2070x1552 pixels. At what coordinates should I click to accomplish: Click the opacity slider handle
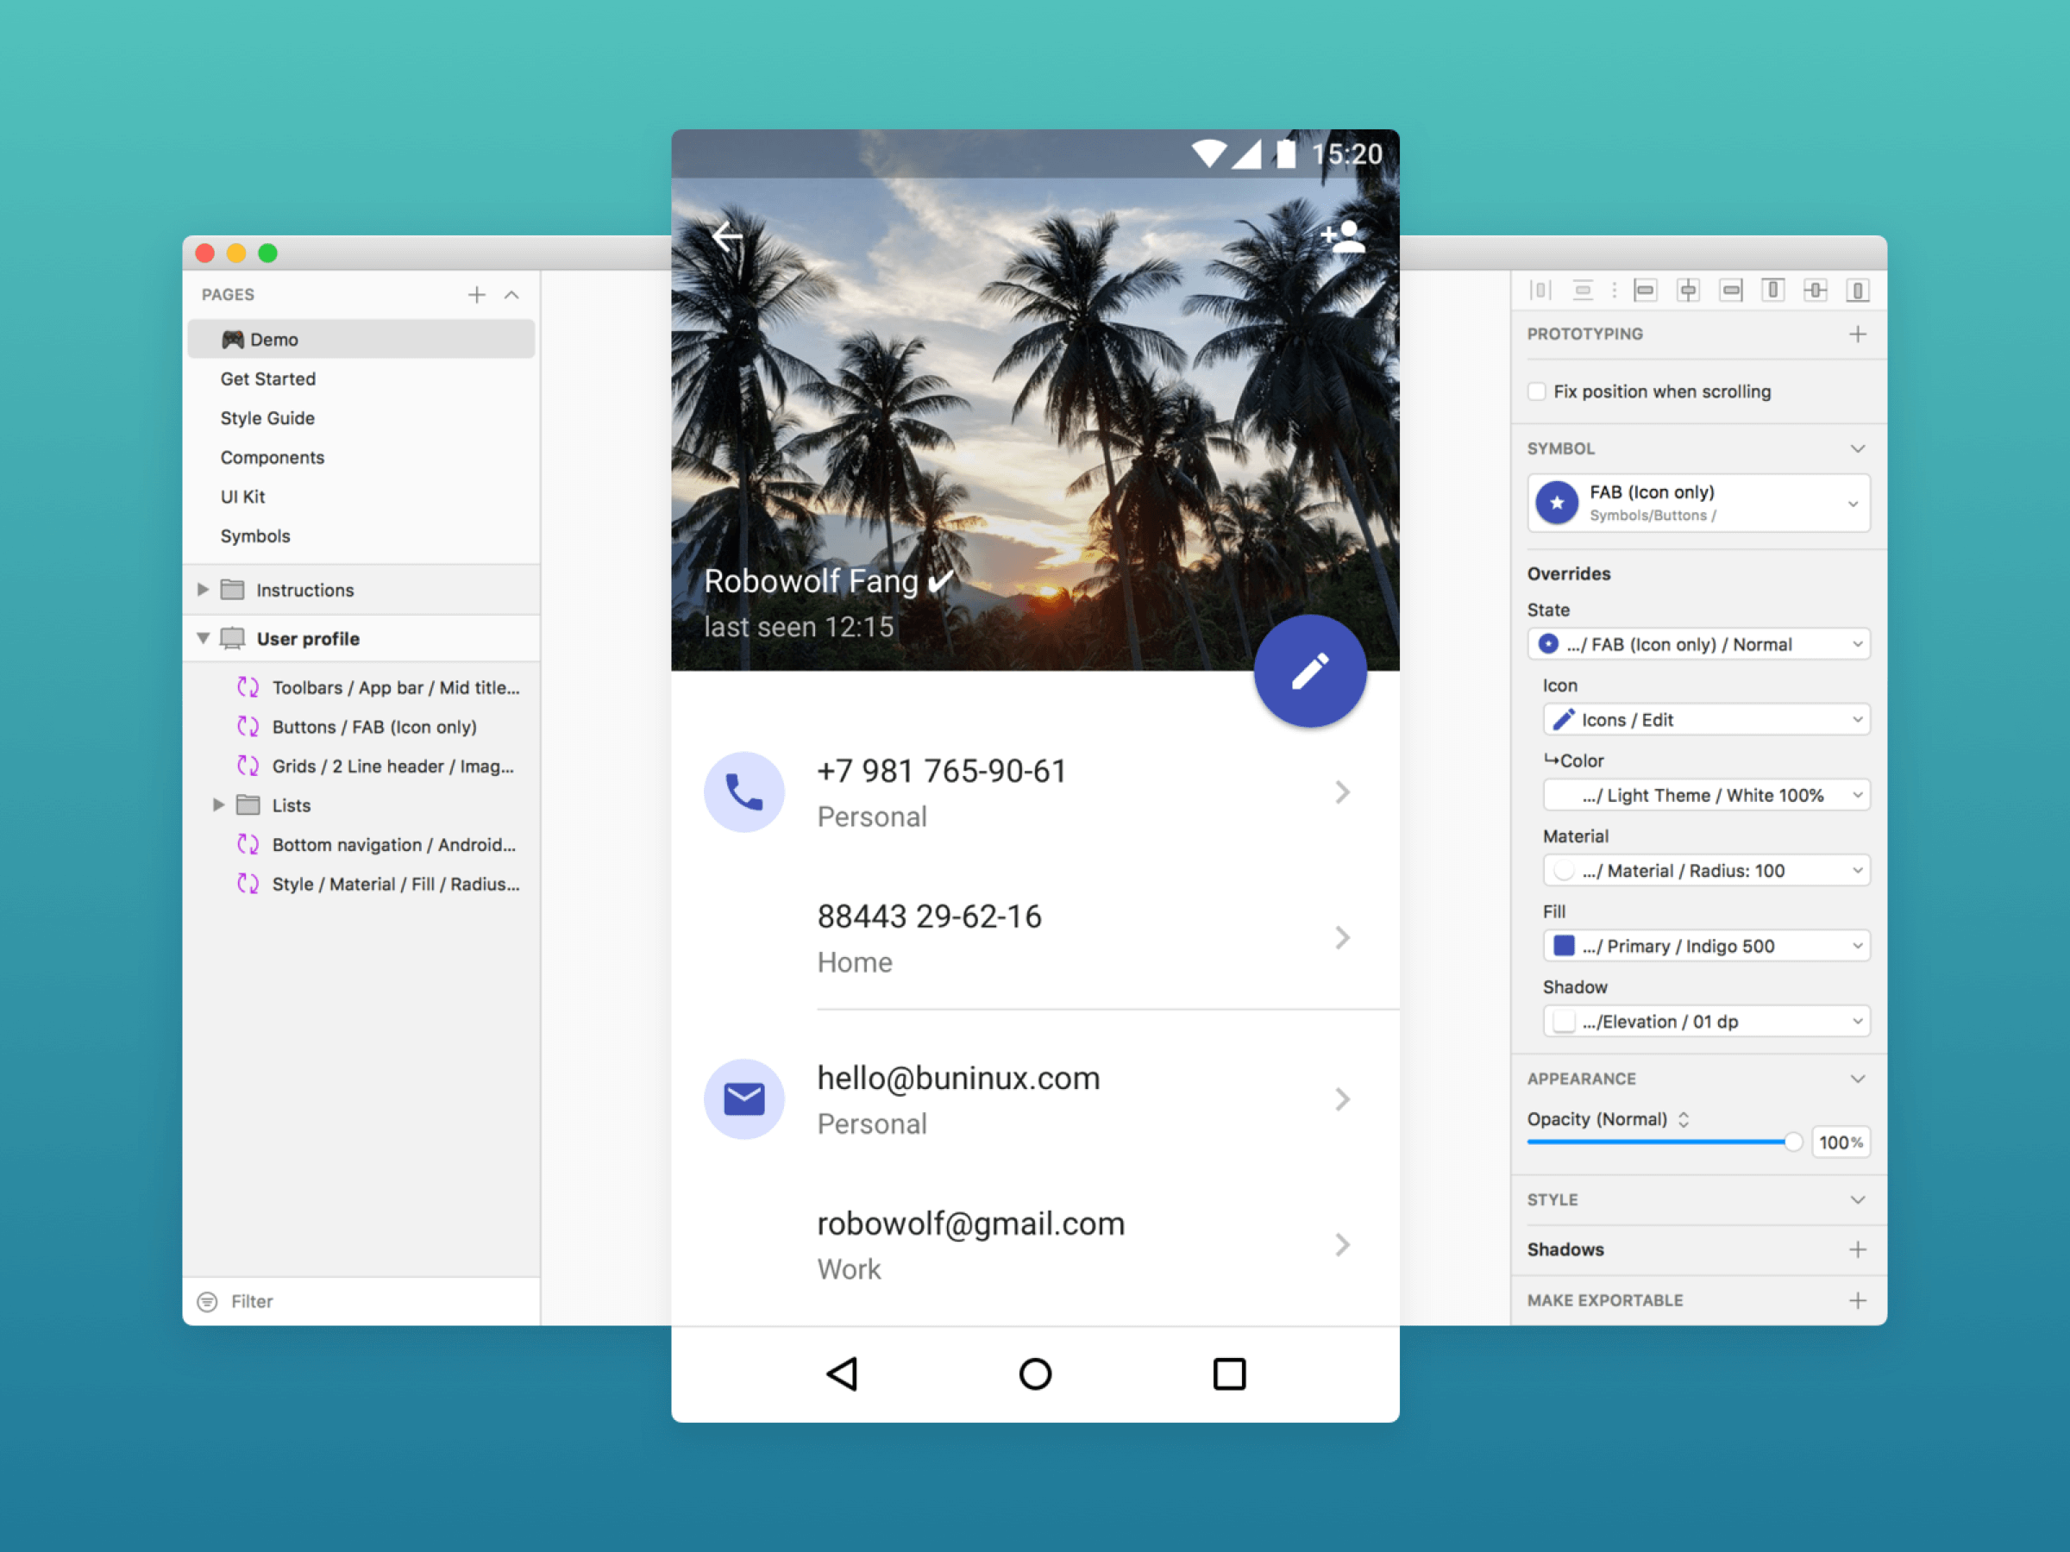pos(1792,1142)
